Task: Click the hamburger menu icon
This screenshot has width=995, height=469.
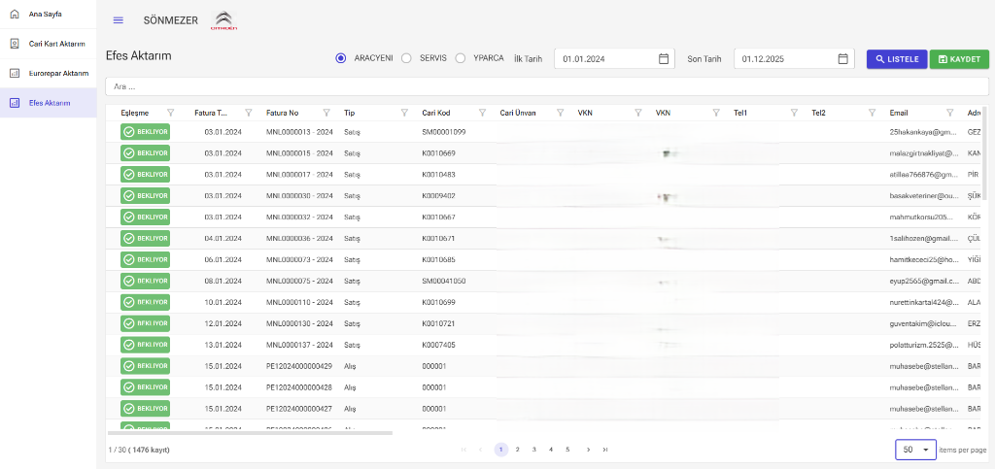Action: (x=119, y=20)
